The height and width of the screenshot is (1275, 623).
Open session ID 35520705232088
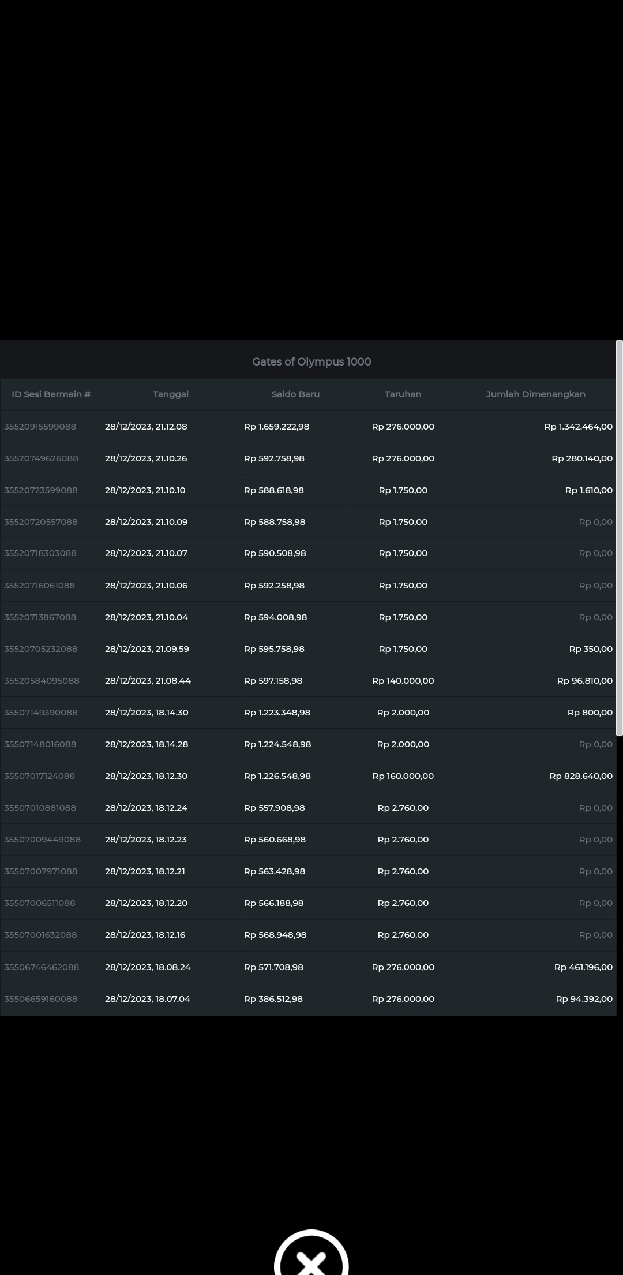click(40, 649)
